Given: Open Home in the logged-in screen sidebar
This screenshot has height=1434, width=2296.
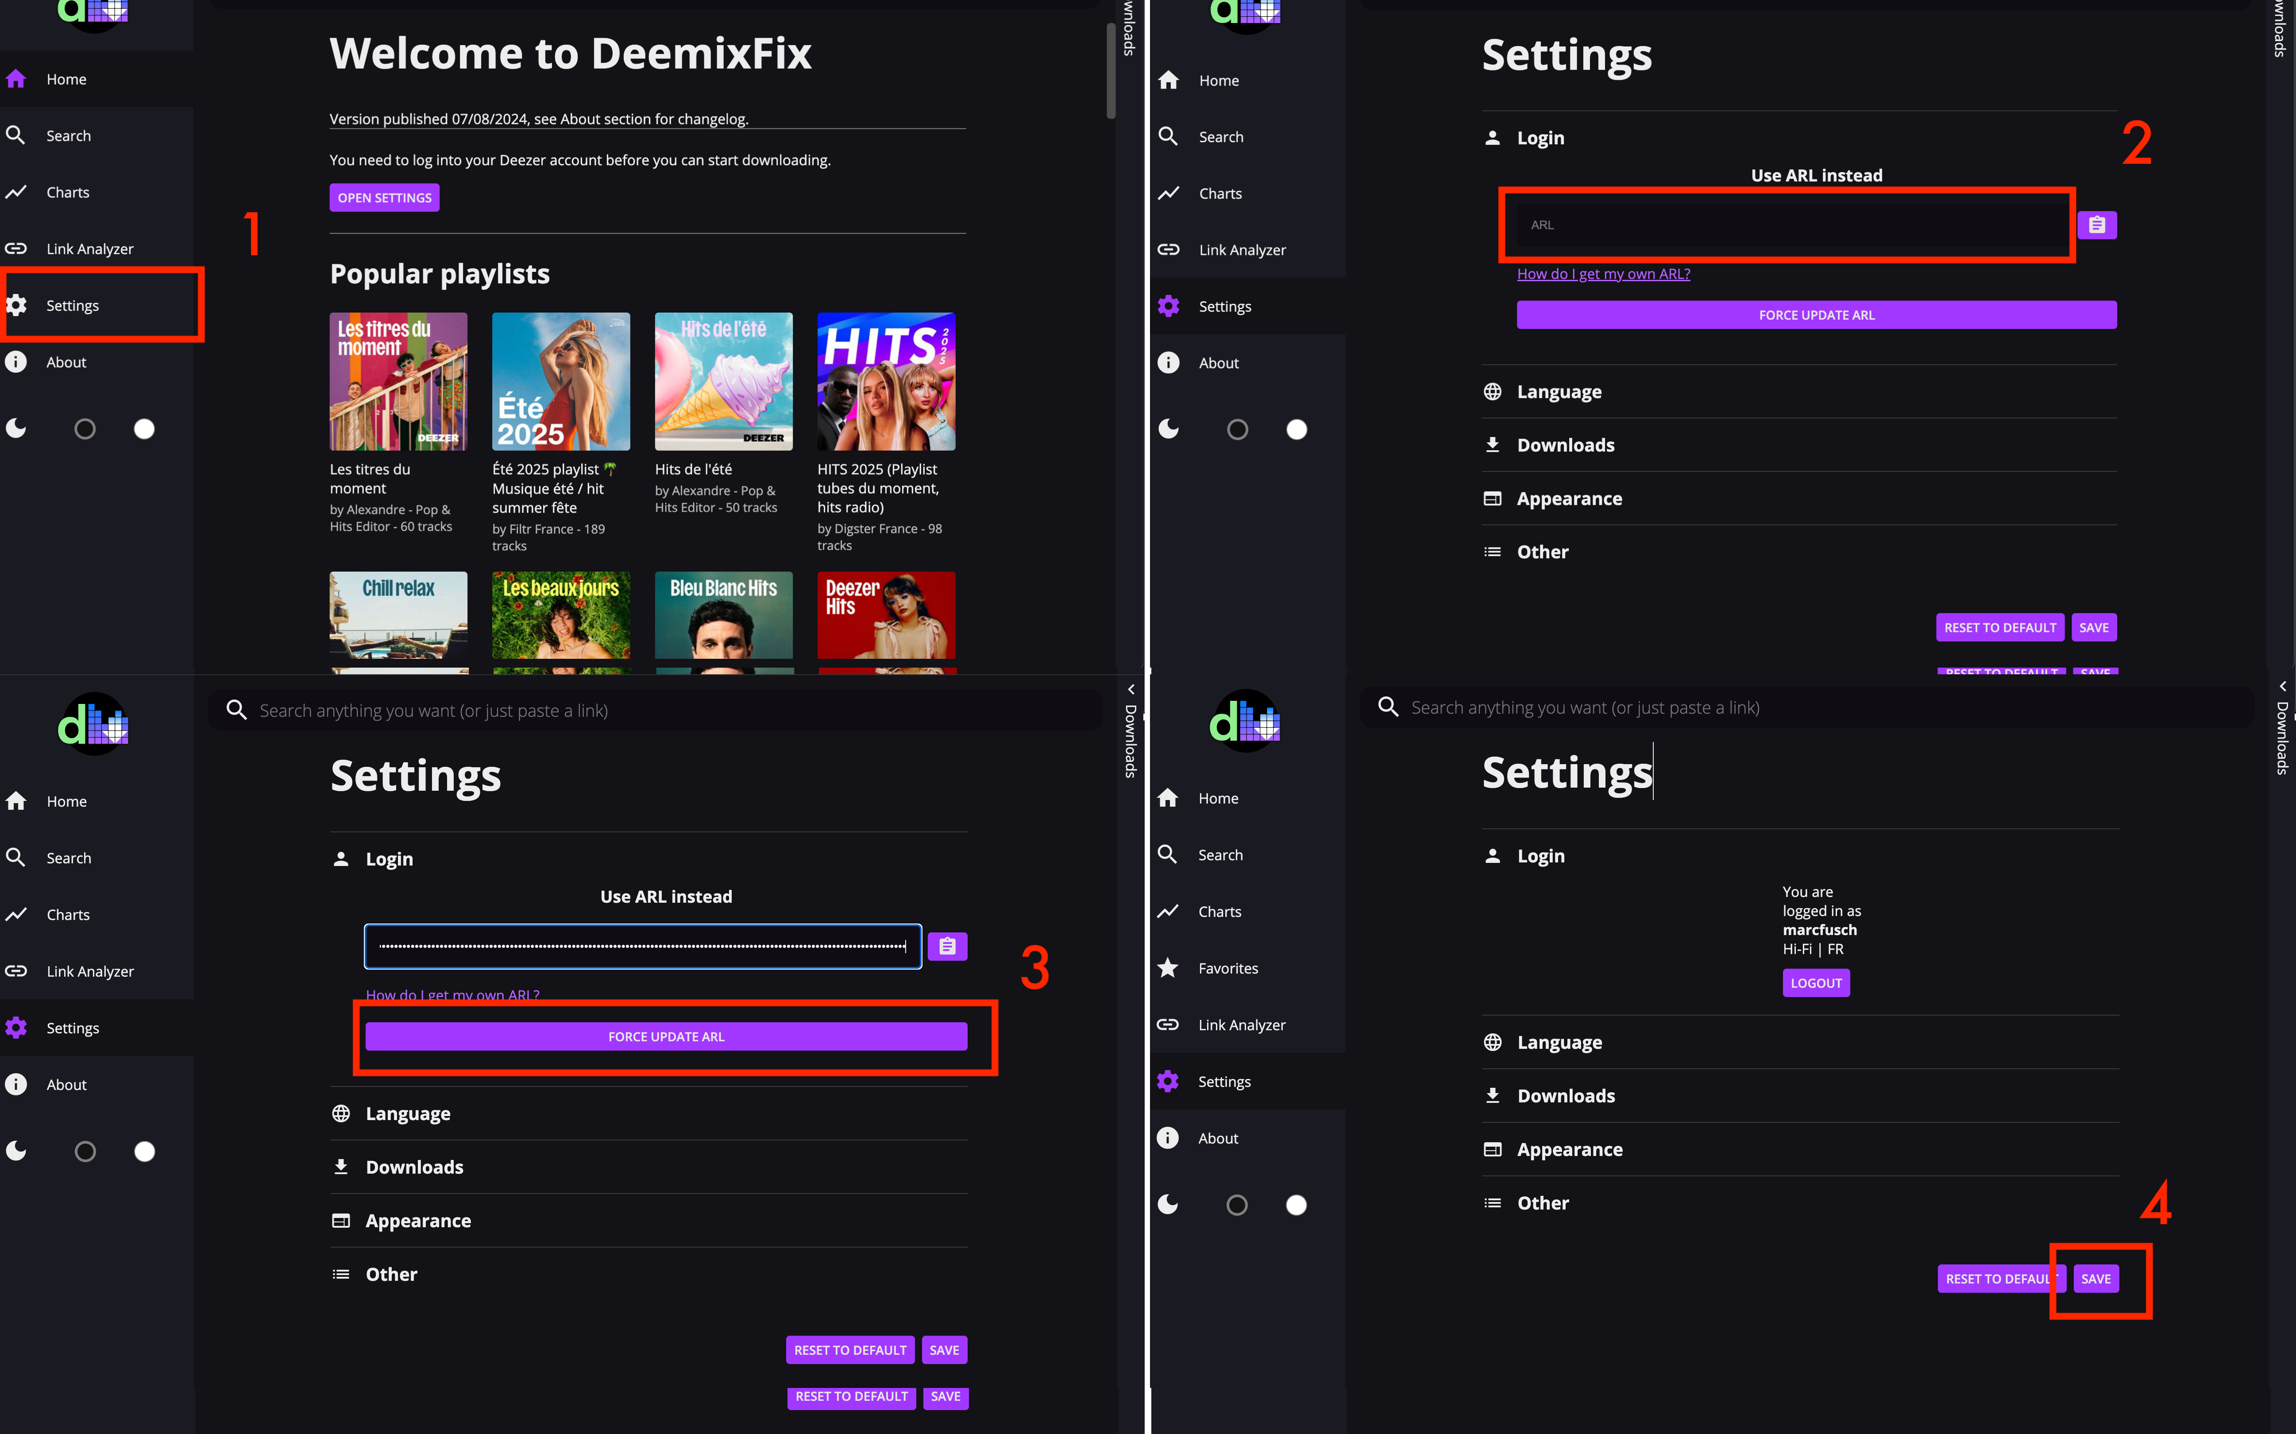Looking at the screenshot, I should click(1247, 799).
